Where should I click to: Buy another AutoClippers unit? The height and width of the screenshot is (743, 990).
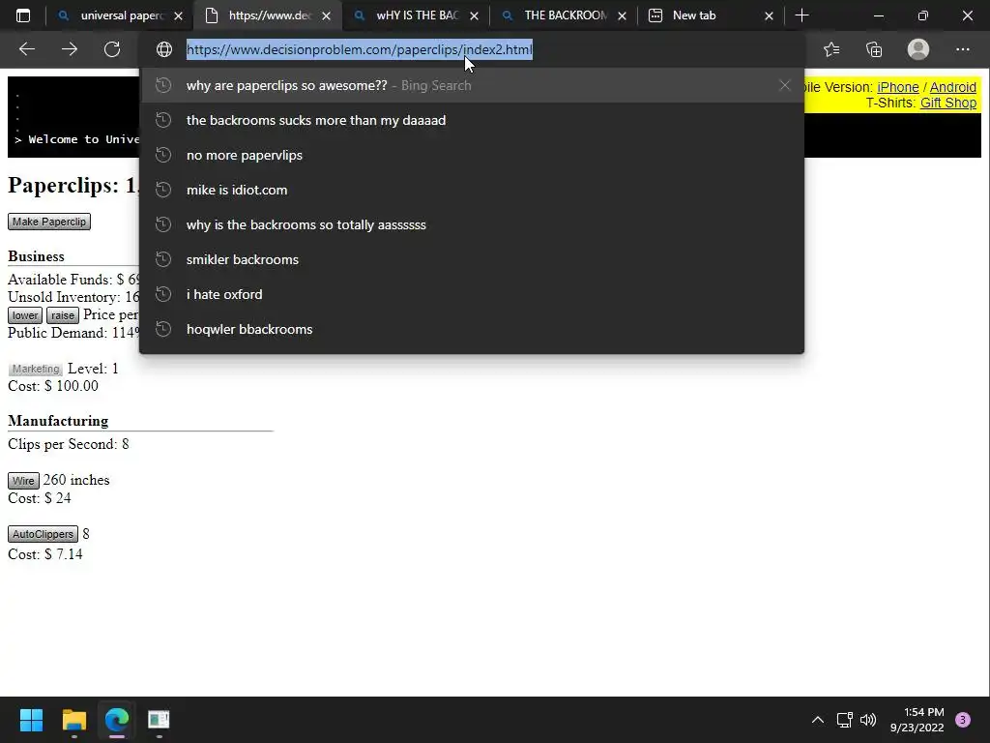[43, 534]
